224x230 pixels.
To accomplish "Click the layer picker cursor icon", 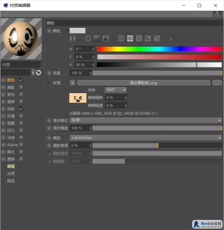I will coord(39,73).
